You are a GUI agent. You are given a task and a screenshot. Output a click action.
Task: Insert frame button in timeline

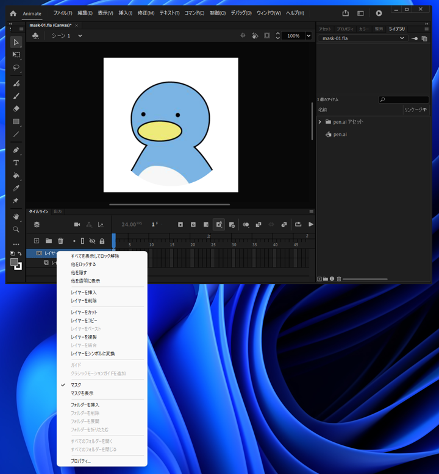[x=205, y=225]
